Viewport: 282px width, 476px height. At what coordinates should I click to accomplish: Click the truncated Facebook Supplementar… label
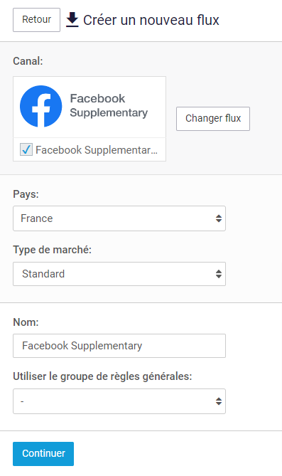97,150
